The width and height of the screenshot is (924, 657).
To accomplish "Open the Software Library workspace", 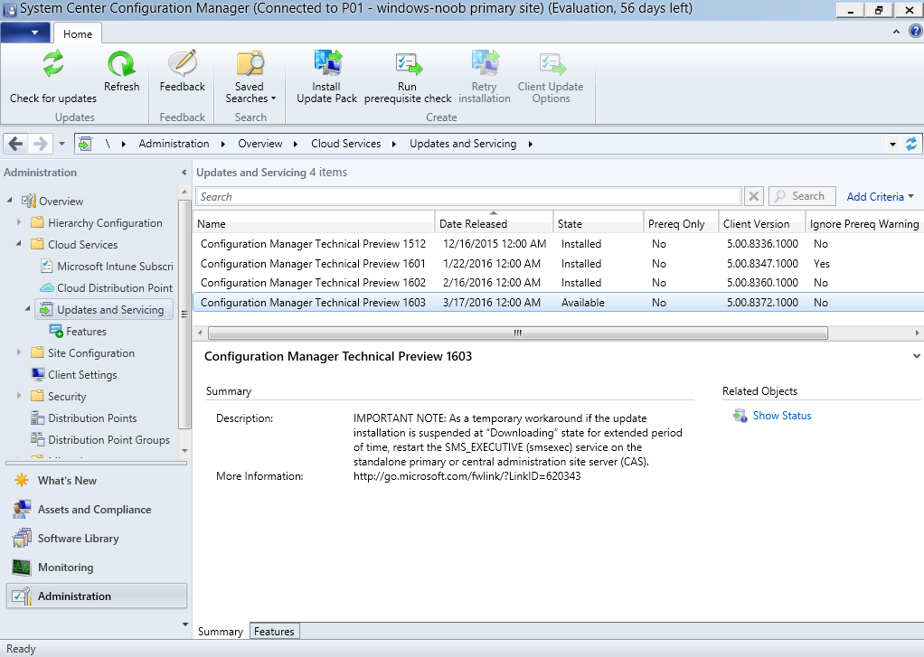I will point(96,539).
